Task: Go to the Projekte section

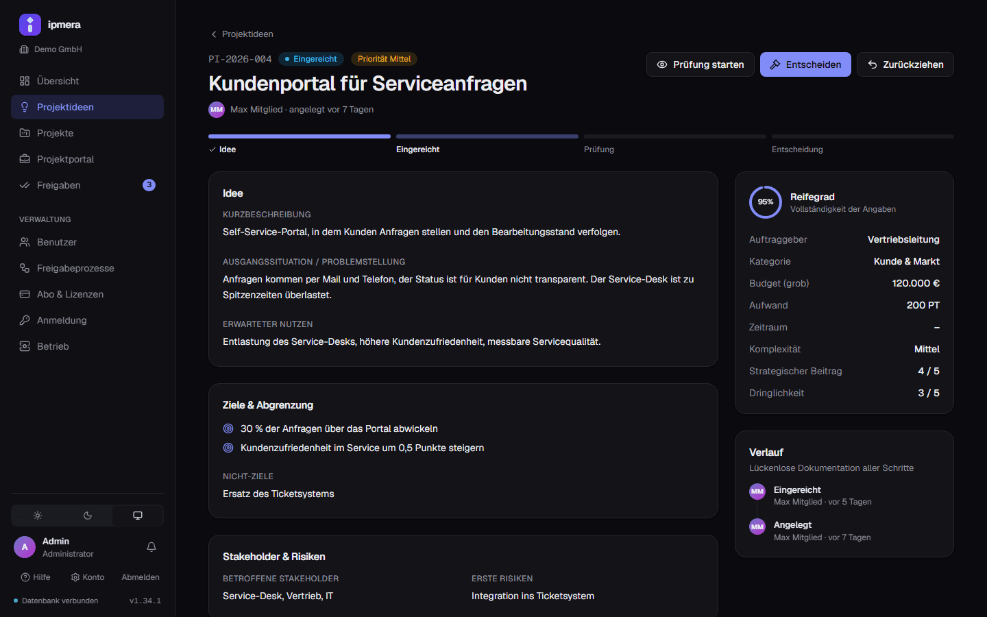Action: point(87,133)
